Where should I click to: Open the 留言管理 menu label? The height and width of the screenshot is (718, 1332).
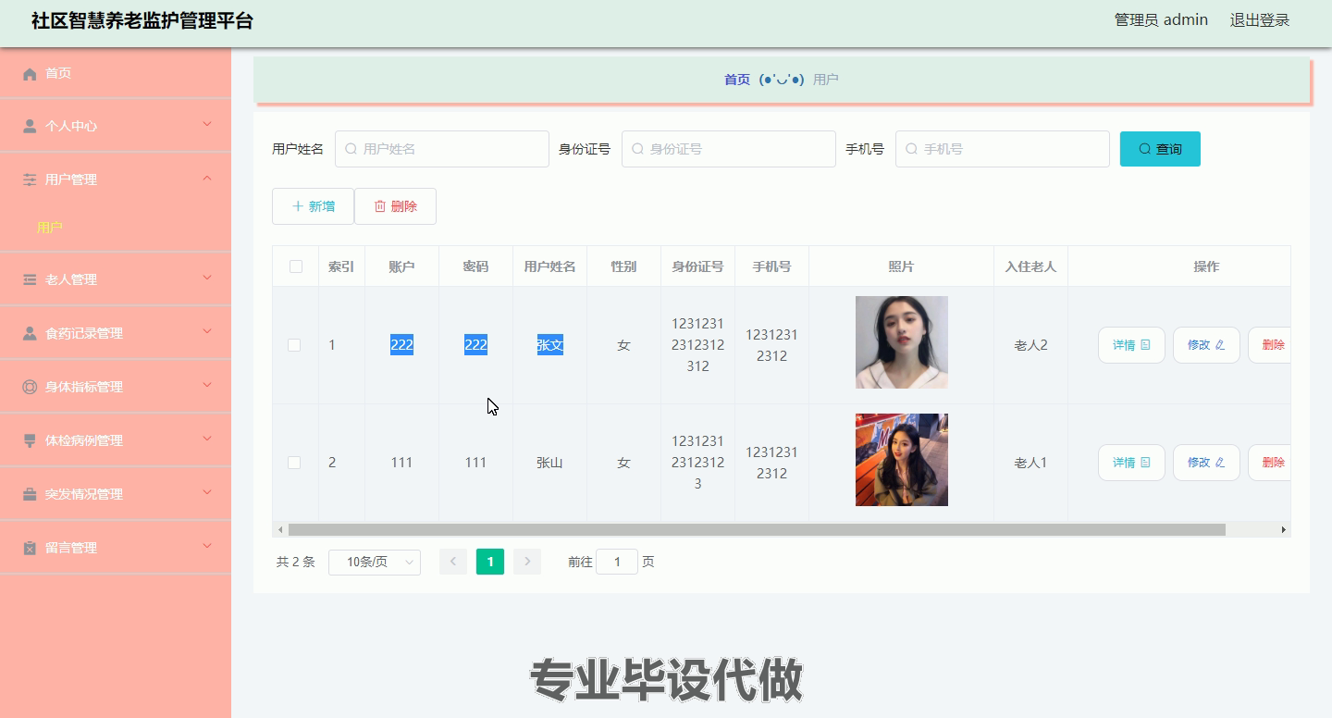(71, 548)
